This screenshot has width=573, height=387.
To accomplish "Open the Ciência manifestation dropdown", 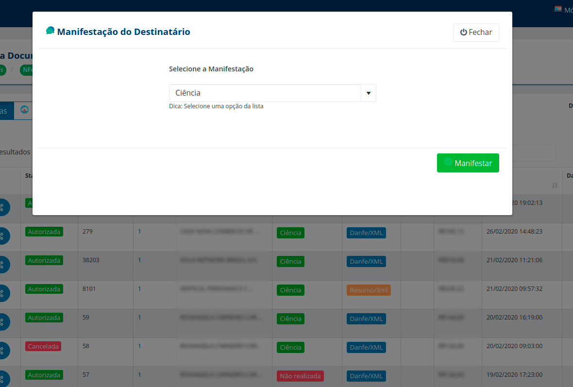I will click(272, 93).
